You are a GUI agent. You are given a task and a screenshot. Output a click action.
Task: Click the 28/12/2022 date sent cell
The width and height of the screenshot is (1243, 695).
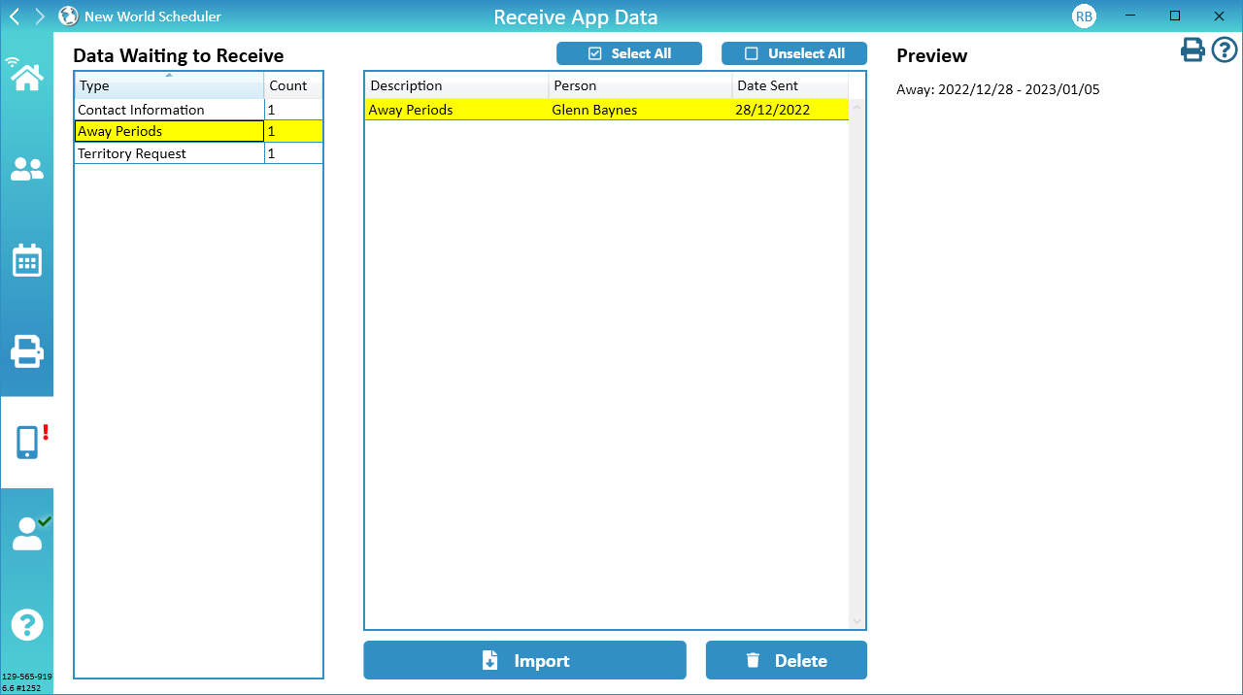[789, 110]
